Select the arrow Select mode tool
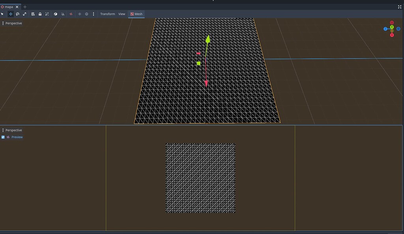 pos(2,14)
